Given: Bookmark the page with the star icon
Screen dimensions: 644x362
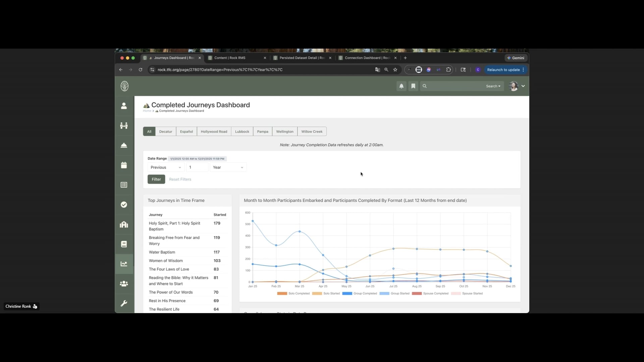Looking at the screenshot, I should click(395, 70).
